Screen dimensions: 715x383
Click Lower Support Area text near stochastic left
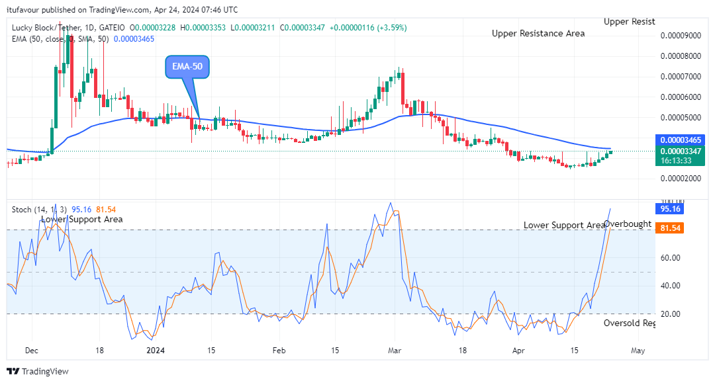81,219
